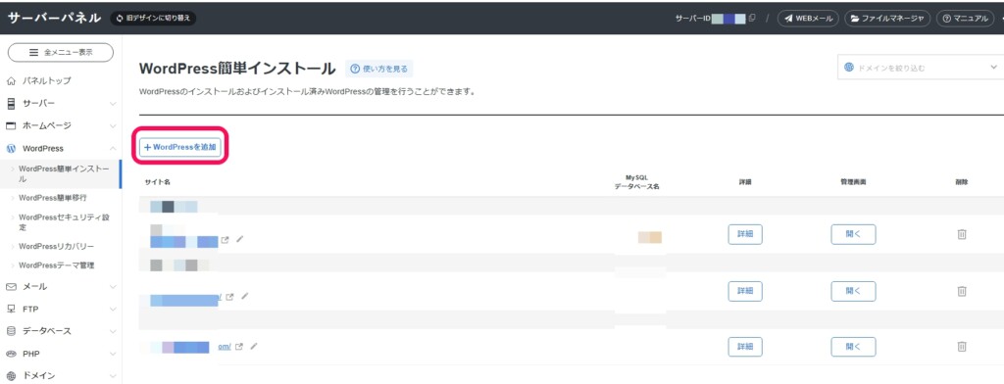Open WEBメール from the top bar
The image size is (1004, 384).
click(x=808, y=19)
